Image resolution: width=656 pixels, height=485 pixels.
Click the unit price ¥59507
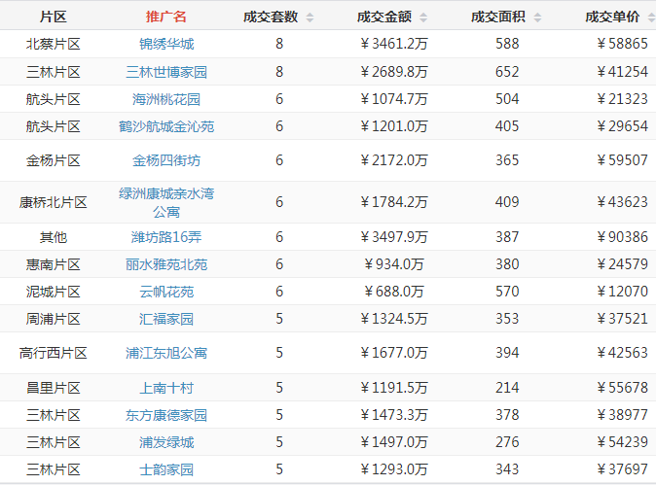623,160
